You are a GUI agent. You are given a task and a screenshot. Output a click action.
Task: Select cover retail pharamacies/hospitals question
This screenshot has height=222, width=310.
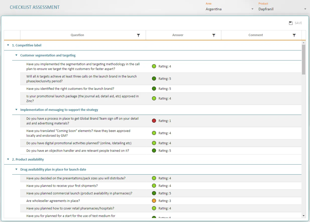click(70, 208)
